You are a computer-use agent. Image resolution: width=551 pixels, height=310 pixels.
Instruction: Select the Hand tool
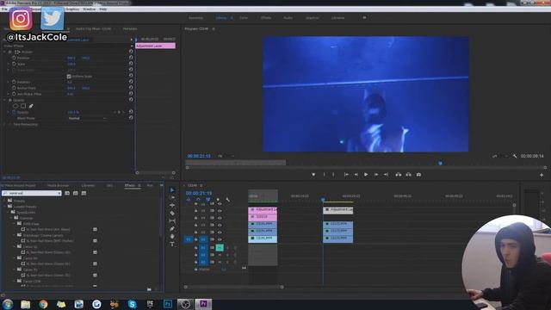pos(172,236)
